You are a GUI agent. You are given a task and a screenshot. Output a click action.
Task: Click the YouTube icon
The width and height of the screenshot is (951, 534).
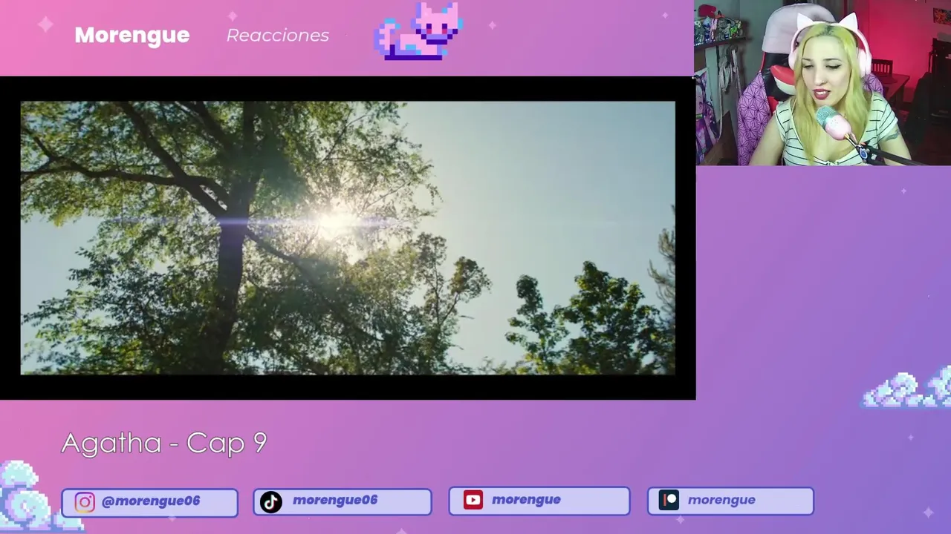pyautogui.click(x=473, y=501)
